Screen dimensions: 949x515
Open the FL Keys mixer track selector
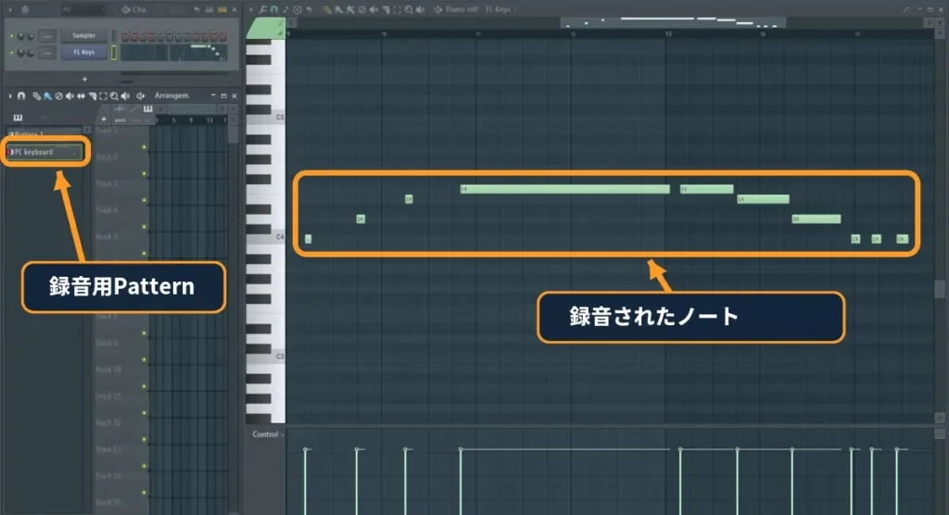[47, 53]
